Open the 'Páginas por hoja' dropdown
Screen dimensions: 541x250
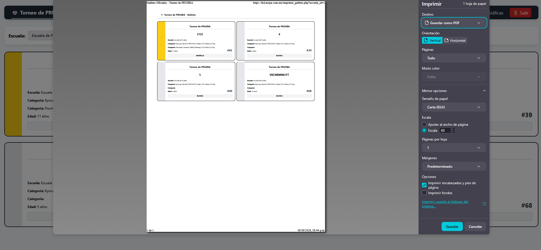454,148
